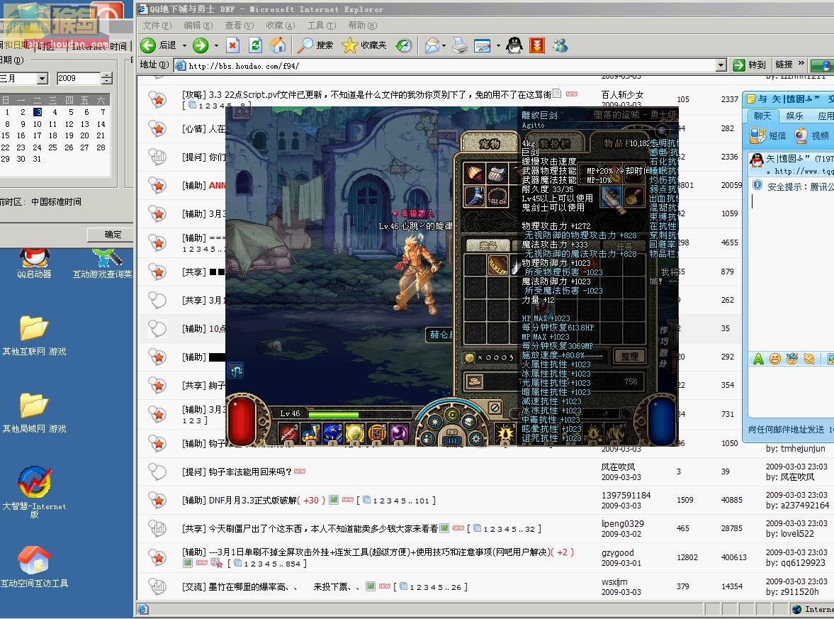
Task: Click the page icon in IE status bar
Action: point(142,609)
